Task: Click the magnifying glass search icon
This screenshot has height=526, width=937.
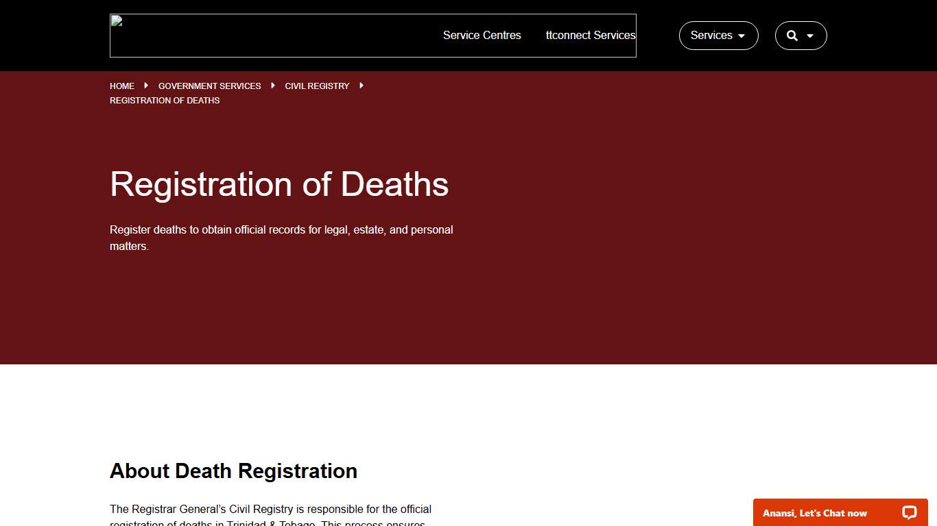Action: (x=792, y=35)
